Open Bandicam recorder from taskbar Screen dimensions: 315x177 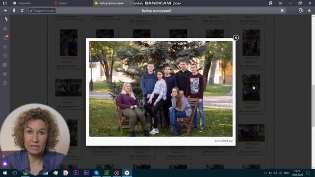coord(117,173)
